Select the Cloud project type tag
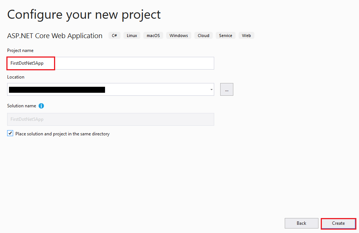The width and height of the screenshot is (359, 233). [203, 35]
